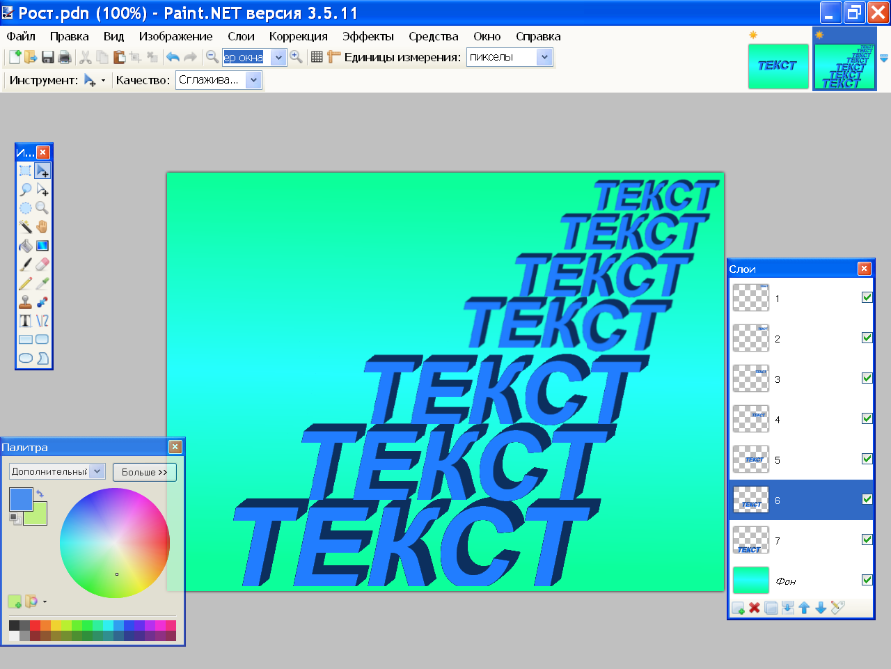891x669 pixels.
Task: Click the Zoom in toolbar icon
Action: click(x=297, y=57)
